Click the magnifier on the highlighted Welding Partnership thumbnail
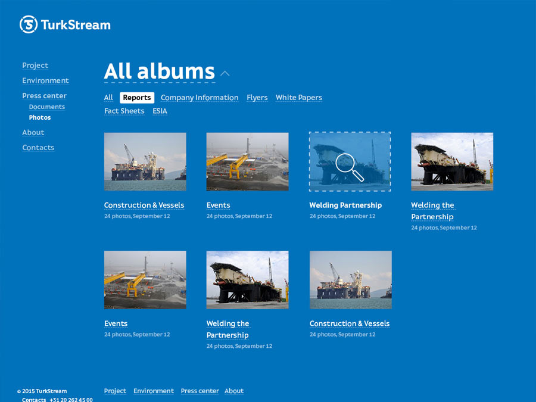 349,166
